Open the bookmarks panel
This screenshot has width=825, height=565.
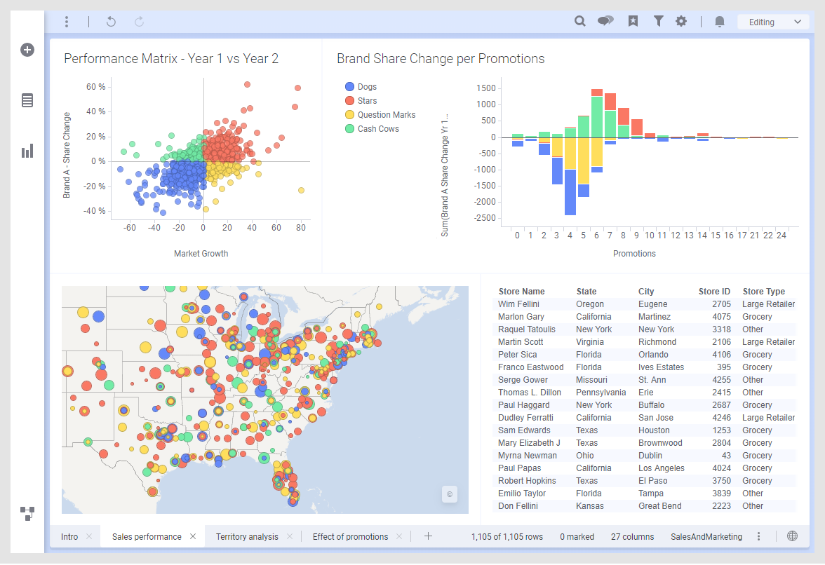click(x=633, y=22)
